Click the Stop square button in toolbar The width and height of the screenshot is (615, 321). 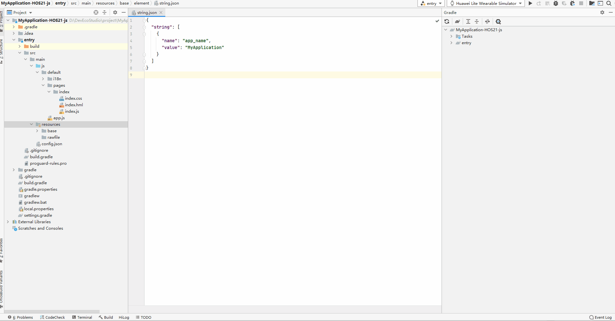pyautogui.click(x=581, y=3)
